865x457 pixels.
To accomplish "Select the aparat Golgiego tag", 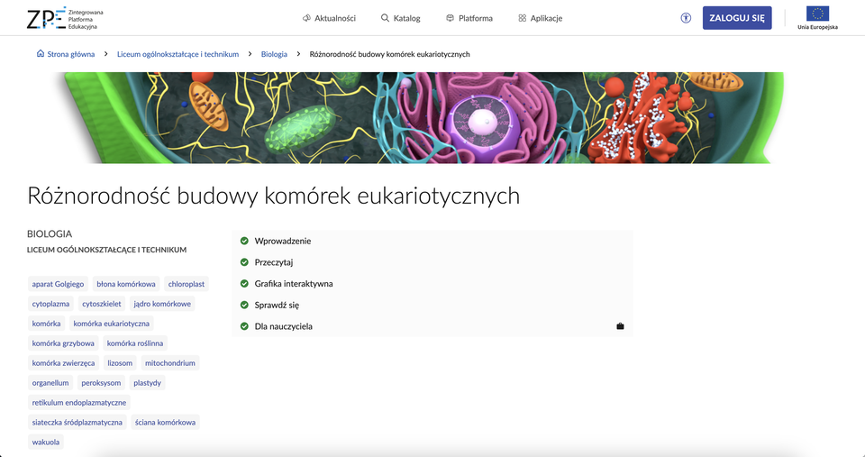I will click(x=58, y=284).
